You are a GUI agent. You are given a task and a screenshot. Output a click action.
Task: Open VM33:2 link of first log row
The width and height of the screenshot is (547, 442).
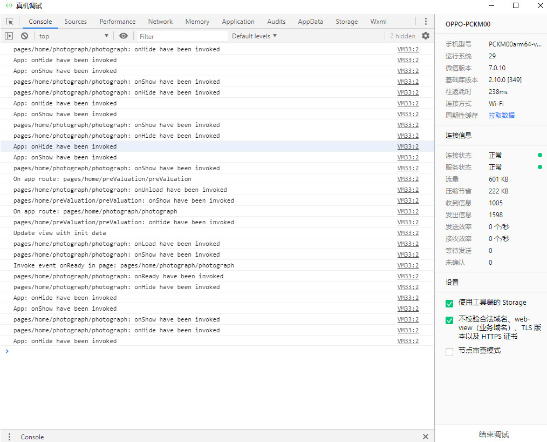408,49
